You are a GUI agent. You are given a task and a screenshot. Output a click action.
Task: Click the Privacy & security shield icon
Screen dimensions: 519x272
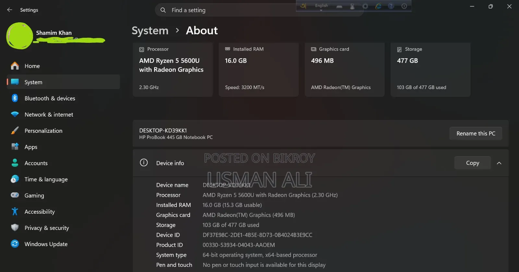15,228
